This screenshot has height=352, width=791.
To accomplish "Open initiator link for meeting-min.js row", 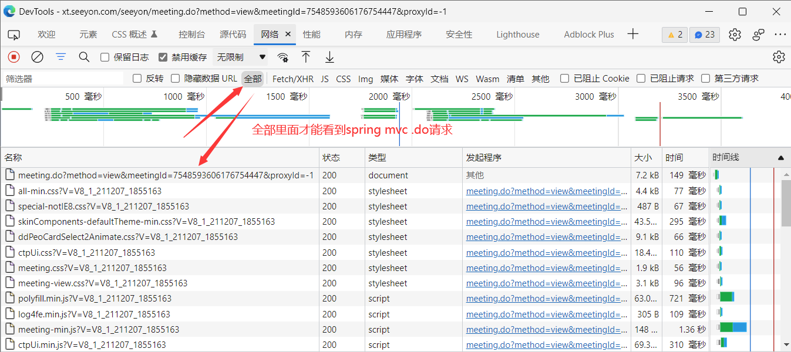I will 547,329.
